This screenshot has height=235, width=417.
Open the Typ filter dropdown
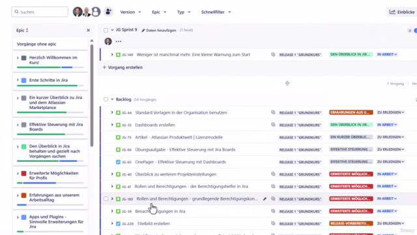pyautogui.click(x=184, y=12)
